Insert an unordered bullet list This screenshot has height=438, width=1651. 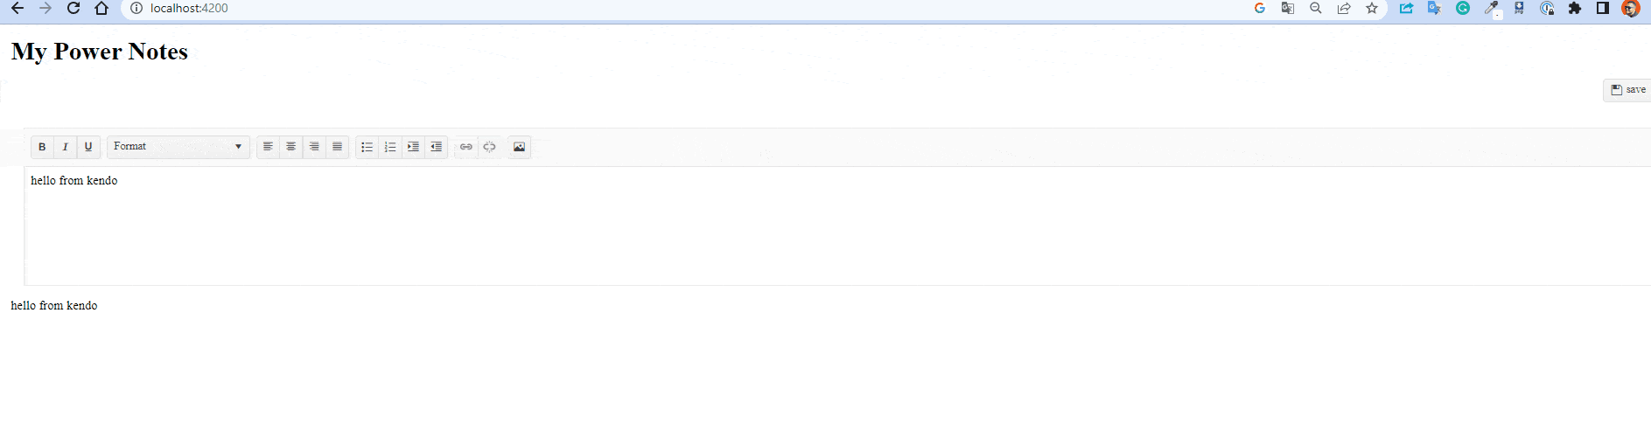367,147
